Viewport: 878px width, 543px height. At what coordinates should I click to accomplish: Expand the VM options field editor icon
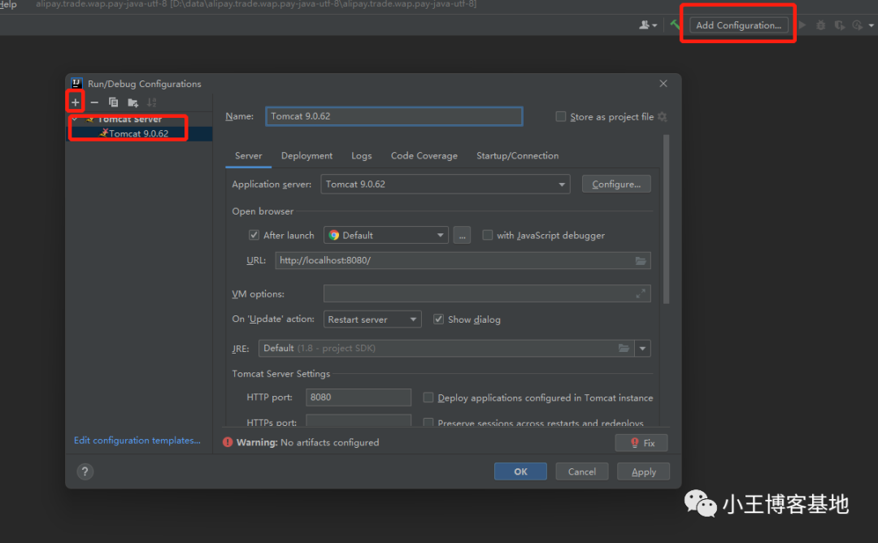point(641,293)
